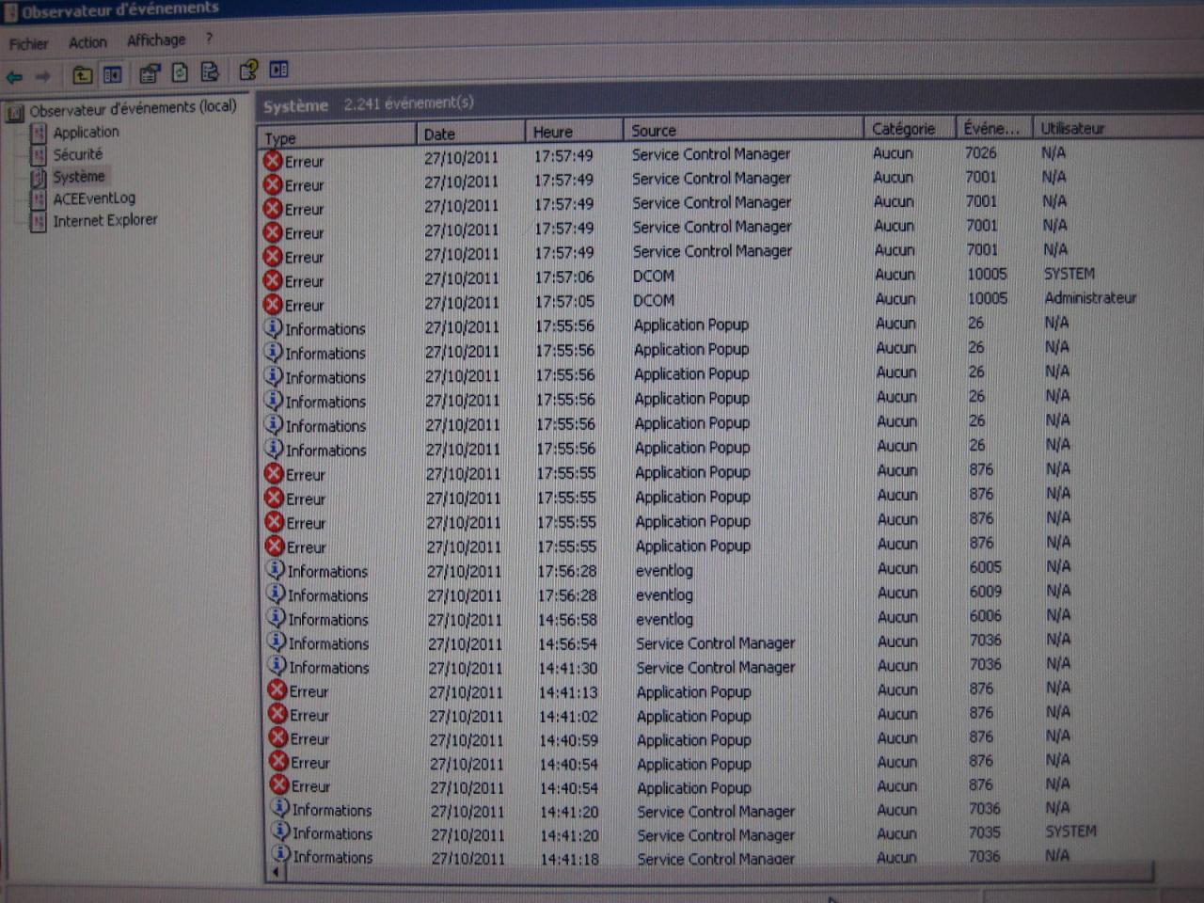1204x903 pixels.
Task: Sort by the Utilisateur column header
Action: 1117,127
